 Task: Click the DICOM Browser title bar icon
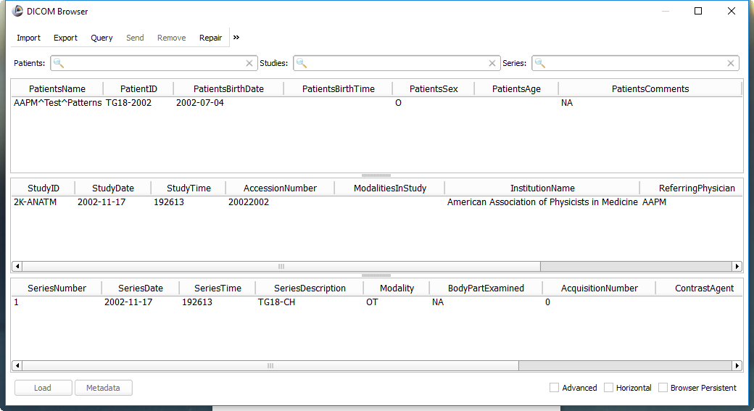(18, 11)
